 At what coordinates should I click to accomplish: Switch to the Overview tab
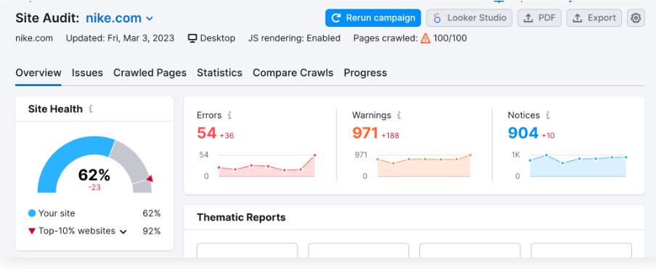click(x=38, y=72)
